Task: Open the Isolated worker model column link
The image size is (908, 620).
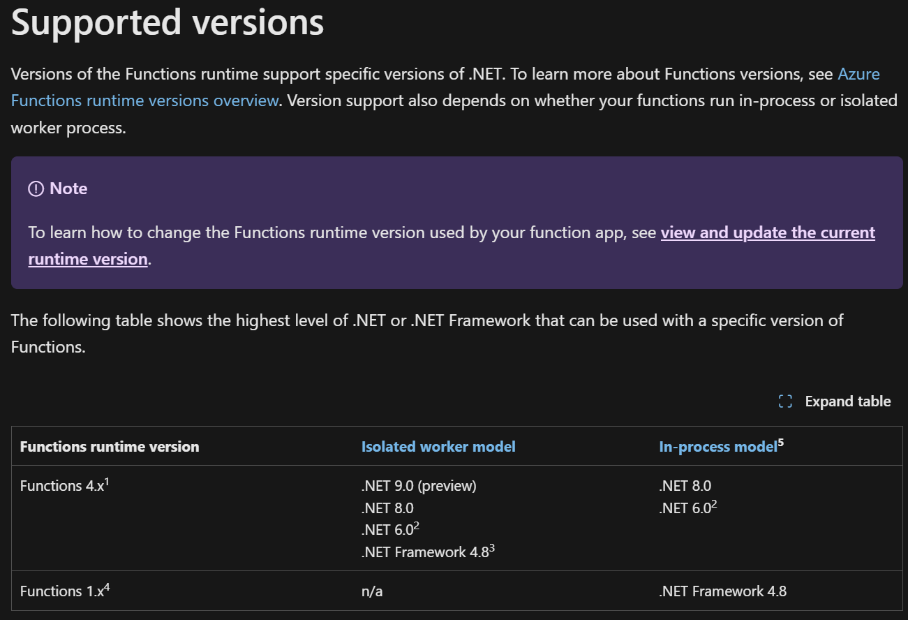Action: point(438,447)
